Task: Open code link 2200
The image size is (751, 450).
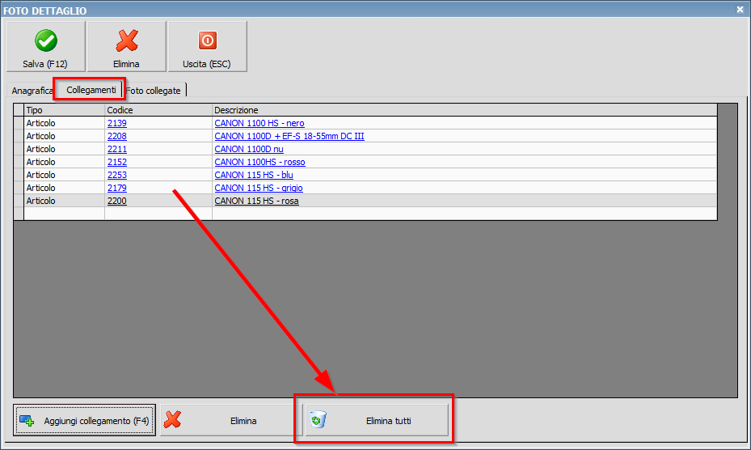Action: coord(117,201)
